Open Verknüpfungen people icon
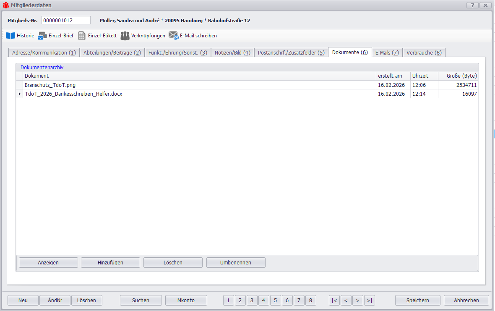The width and height of the screenshot is (495, 311). tap(125, 36)
